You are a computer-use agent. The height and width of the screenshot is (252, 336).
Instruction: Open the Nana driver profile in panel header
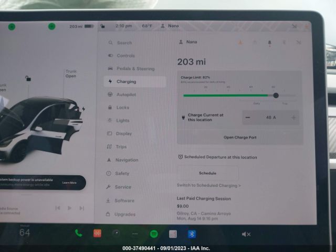tap(188, 42)
